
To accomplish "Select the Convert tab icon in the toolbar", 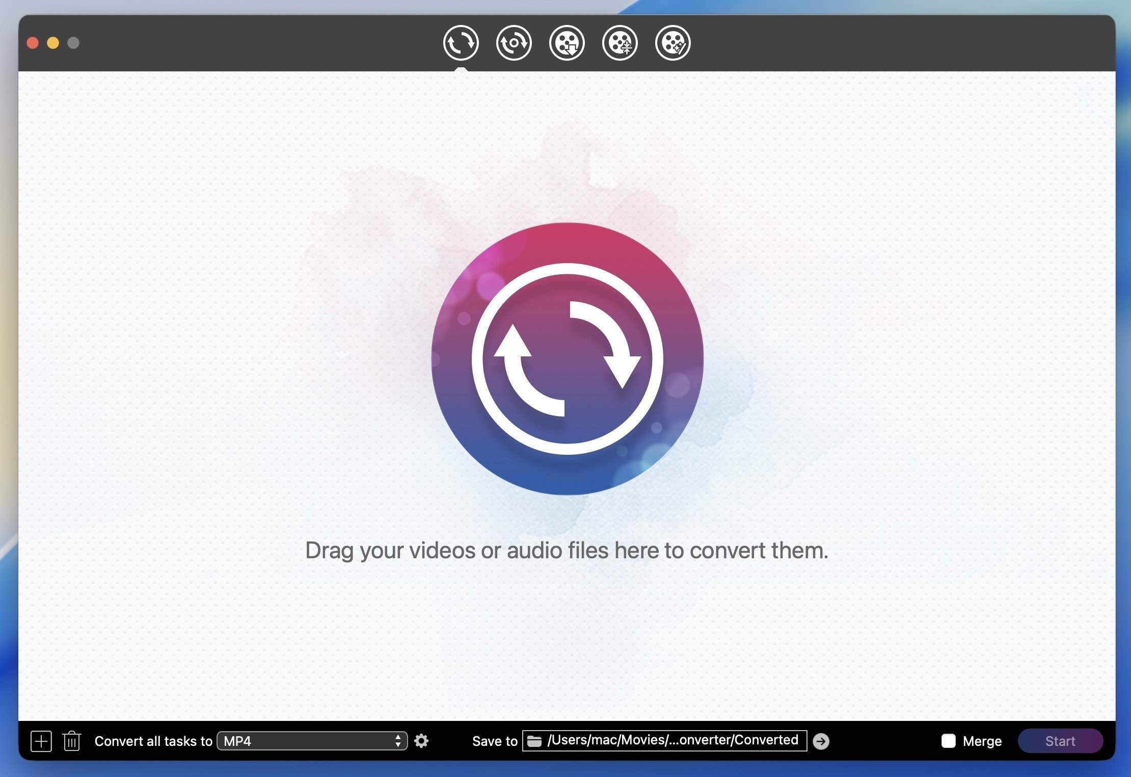I will [461, 43].
